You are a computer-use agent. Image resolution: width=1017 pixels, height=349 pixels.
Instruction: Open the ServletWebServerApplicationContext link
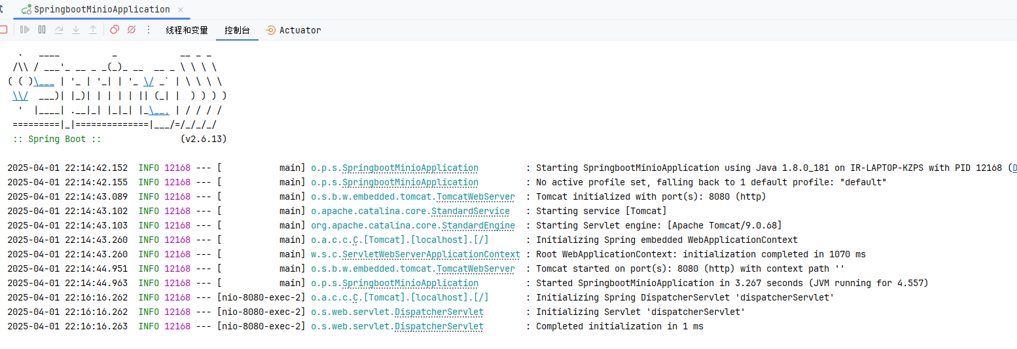click(431, 254)
